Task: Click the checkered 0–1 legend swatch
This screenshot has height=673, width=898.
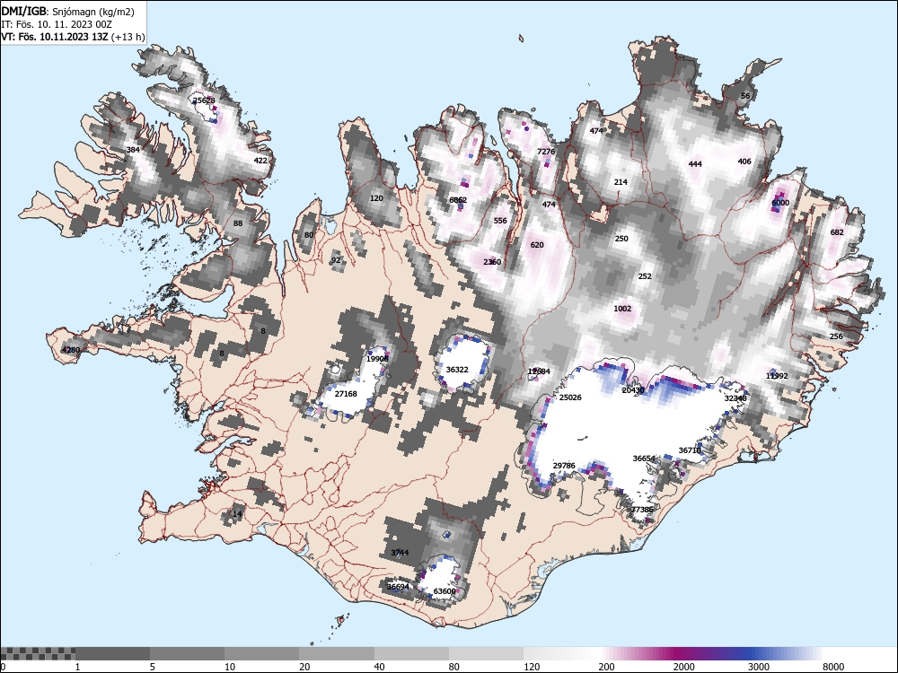Action: pyautogui.click(x=37, y=653)
